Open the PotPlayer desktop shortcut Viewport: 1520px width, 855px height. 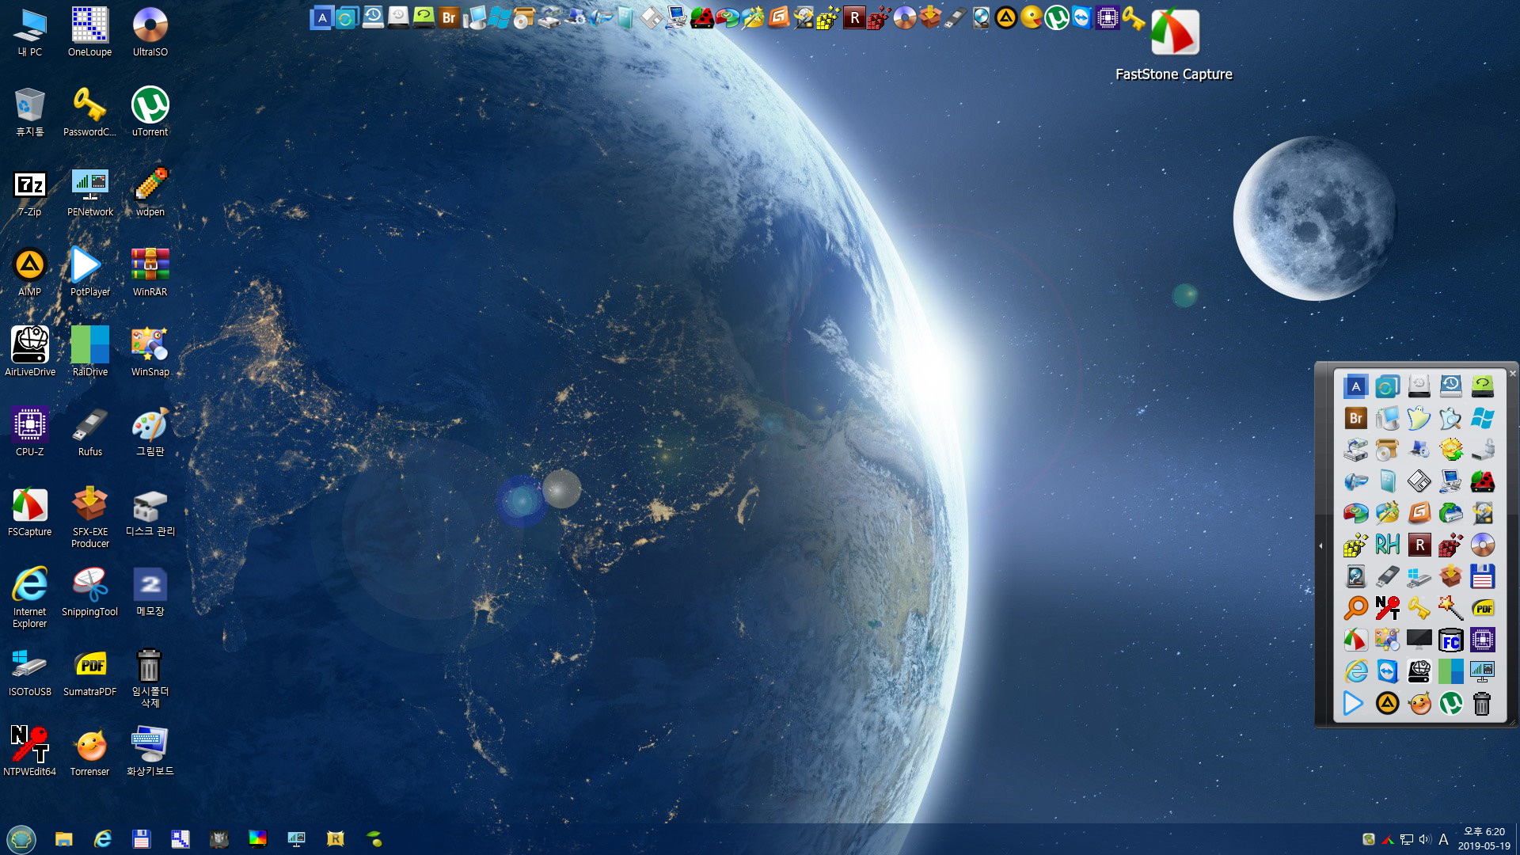pyautogui.click(x=89, y=273)
